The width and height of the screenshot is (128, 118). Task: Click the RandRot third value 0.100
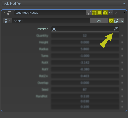point(85,107)
